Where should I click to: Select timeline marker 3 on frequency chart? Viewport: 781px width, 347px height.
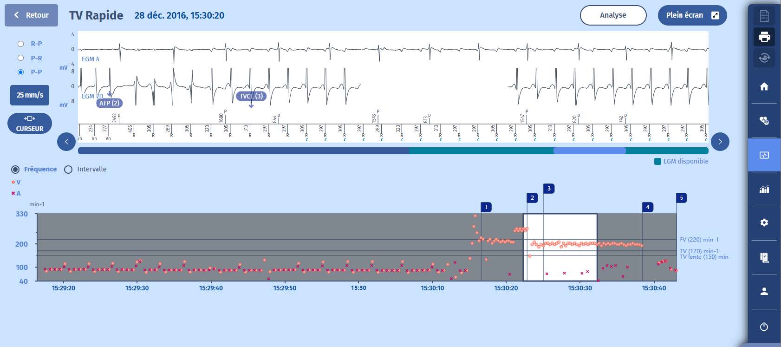coord(549,189)
